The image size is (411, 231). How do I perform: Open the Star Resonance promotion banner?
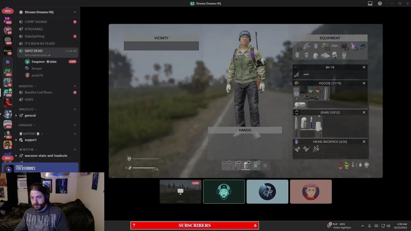[40, 168]
